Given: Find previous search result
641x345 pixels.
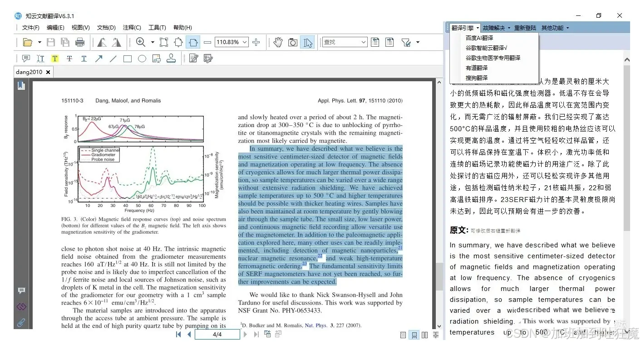Looking at the screenshot, I should point(375,42).
